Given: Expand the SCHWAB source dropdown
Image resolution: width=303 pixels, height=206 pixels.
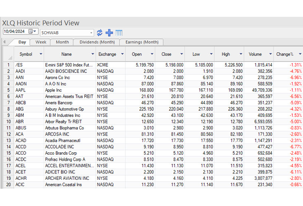Looking at the screenshot, I should pyautogui.click(x=91, y=33).
